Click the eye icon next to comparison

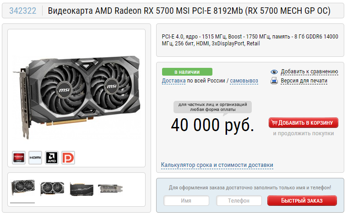pos(274,72)
